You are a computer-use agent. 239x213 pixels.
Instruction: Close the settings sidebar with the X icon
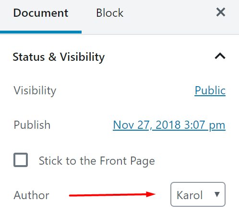point(221,12)
